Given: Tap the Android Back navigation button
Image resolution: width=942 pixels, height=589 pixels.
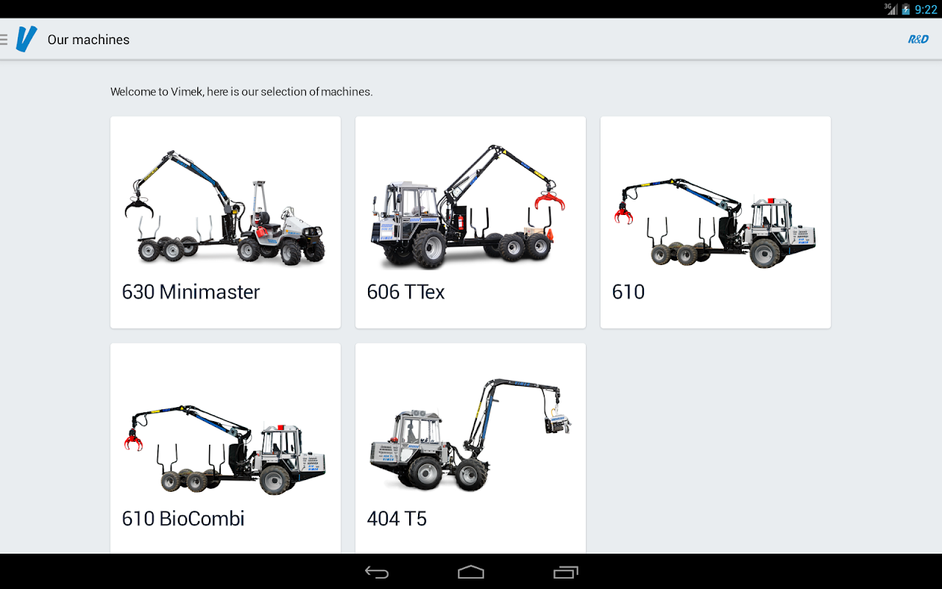Looking at the screenshot, I should [377, 572].
